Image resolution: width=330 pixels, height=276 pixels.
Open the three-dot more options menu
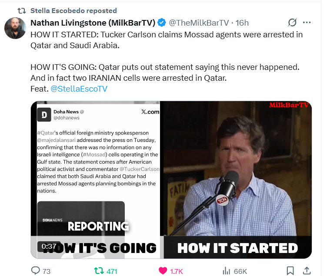tap(307, 23)
